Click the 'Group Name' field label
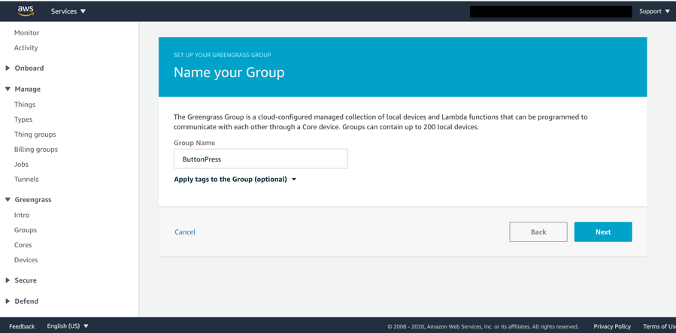 pyautogui.click(x=195, y=143)
